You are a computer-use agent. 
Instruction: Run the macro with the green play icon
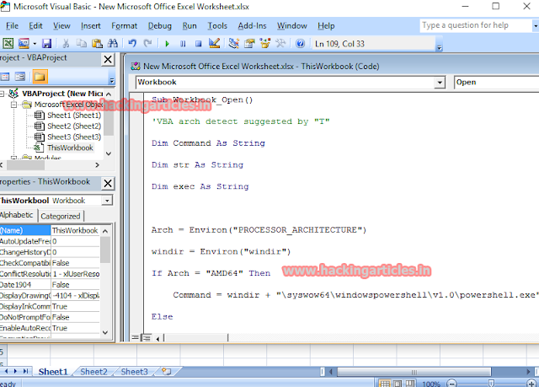168,44
